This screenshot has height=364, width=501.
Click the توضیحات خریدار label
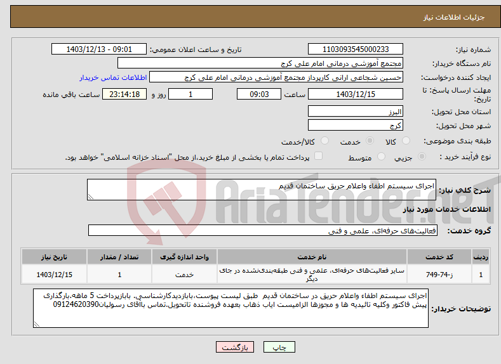(x=461, y=309)
